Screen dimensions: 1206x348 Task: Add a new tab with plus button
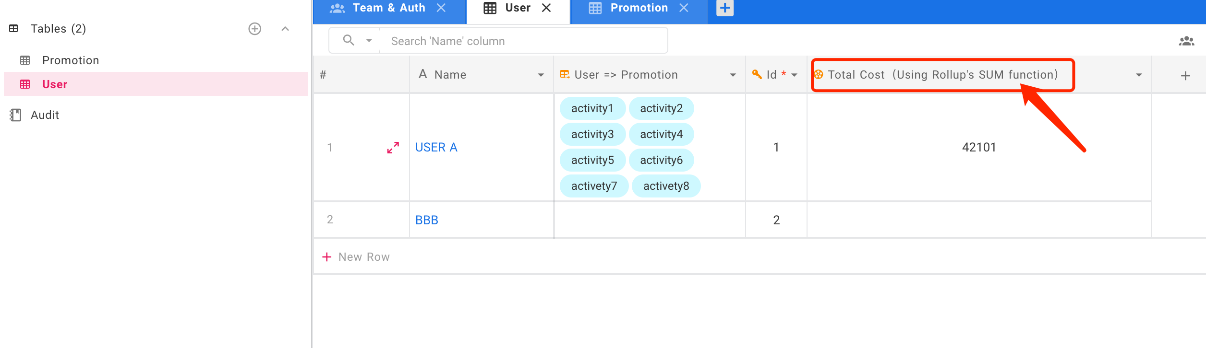click(x=725, y=8)
